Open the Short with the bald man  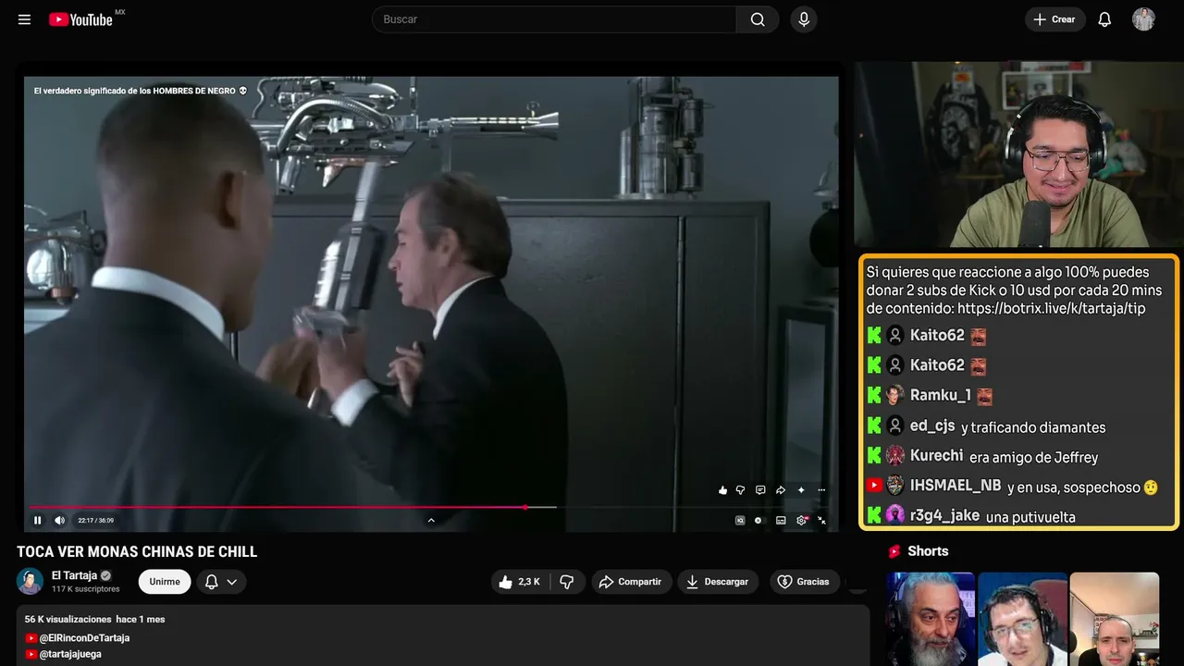(x=1115, y=619)
